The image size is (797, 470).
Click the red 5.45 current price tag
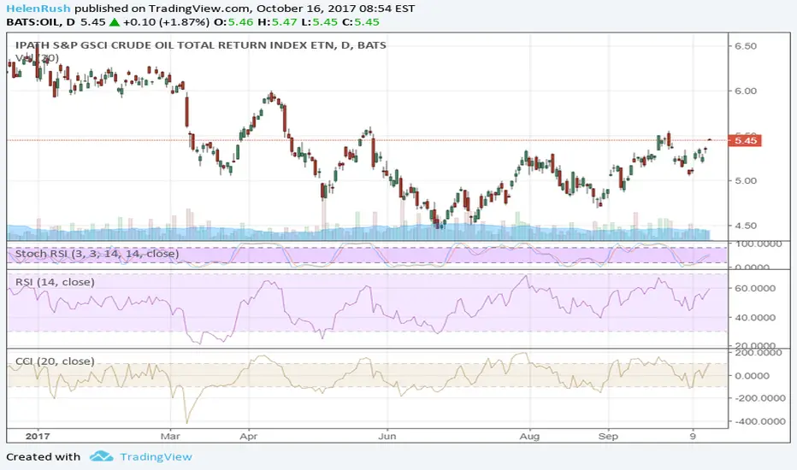(x=745, y=140)
